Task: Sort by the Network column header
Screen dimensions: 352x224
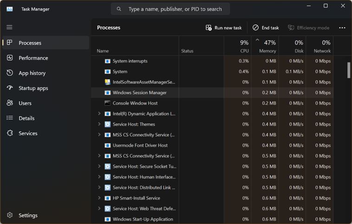Action: (x=319, y=46)
